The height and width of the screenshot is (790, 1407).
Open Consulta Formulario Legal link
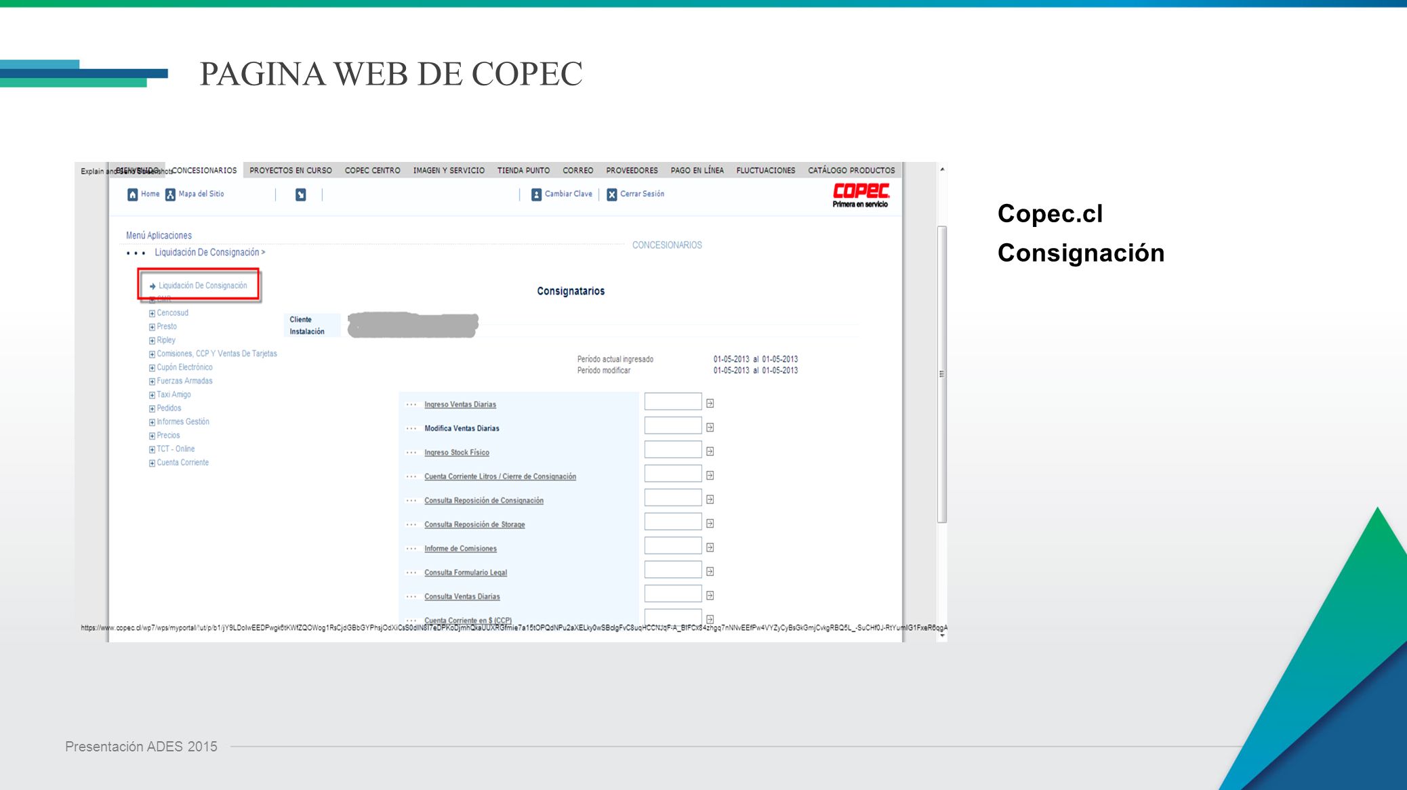coord(466,573)
